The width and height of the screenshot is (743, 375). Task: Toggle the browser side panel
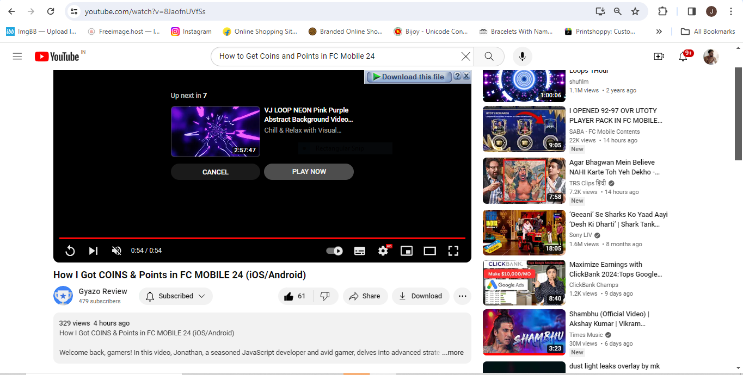tap(692, 11)
